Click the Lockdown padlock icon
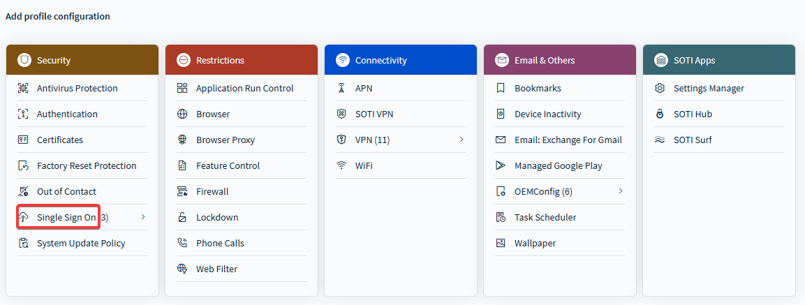This screenshot has width=805, height=305. [182, 218]
